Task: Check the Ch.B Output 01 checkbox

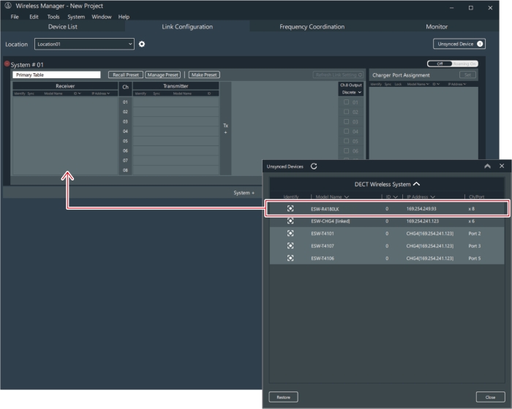Action: pos(347,102)
